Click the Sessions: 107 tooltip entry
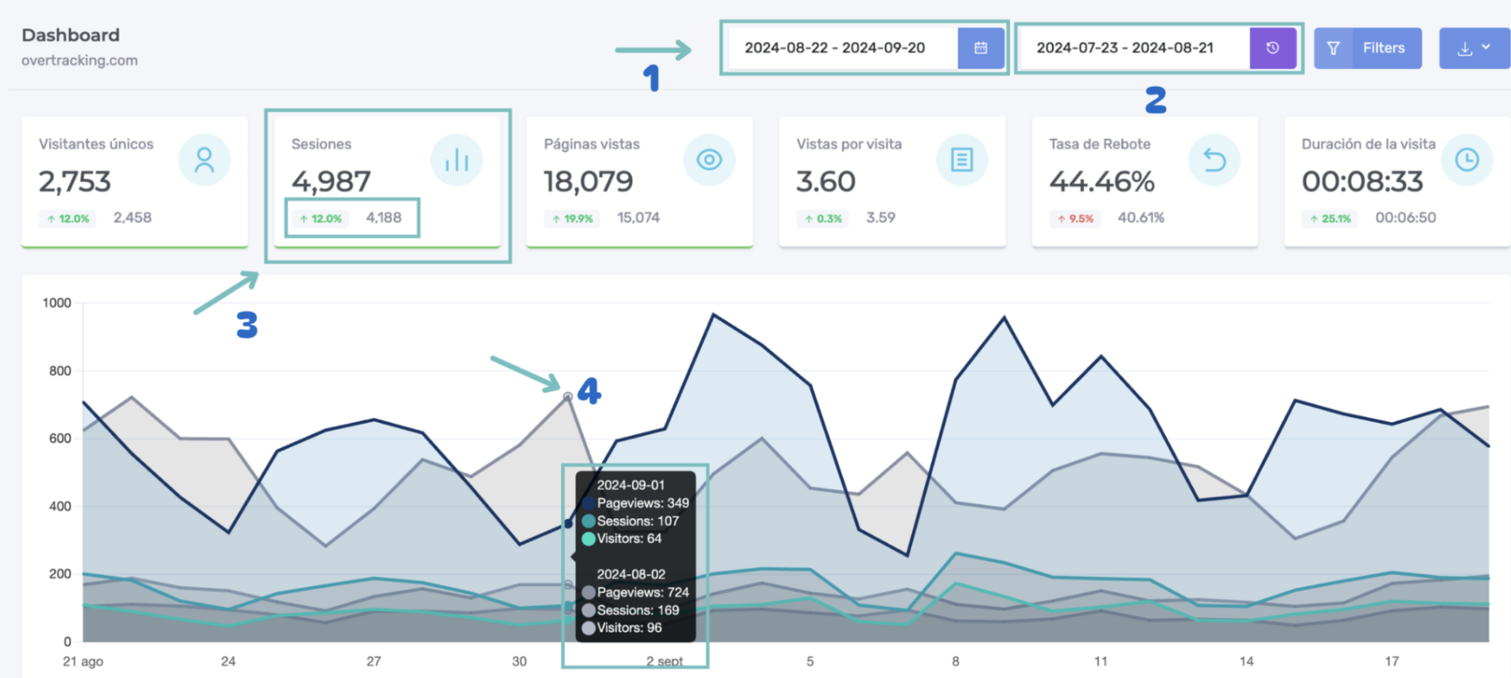Image resolution: width=1511 pixels, height=678 pixels. click(631, 521)
